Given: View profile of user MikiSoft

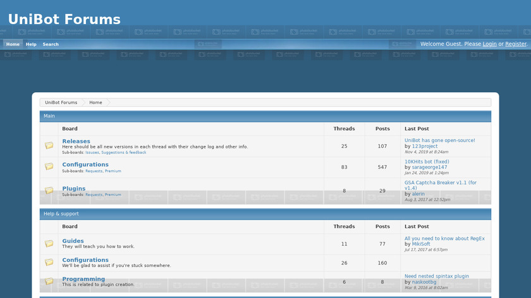Looking at the screenshot, I should (x=421, y=244).
